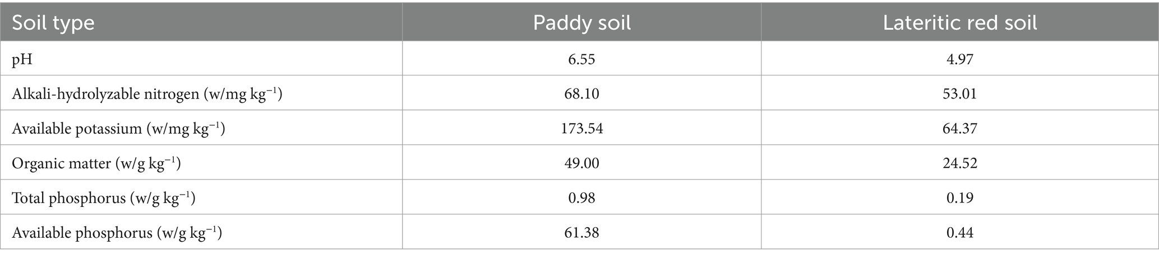Select the Paddy soil column header
The width and height of the screenshot is (1159, 259).
(581, 23)
